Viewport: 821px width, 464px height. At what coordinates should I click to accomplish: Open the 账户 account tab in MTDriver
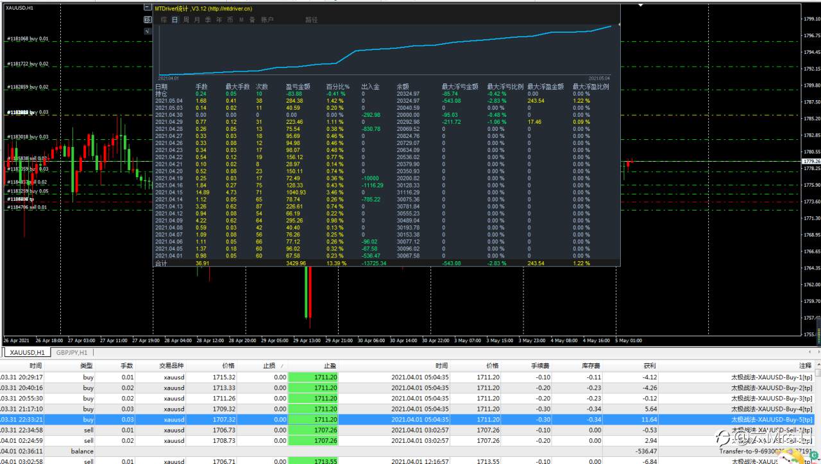tap(267, 19)
